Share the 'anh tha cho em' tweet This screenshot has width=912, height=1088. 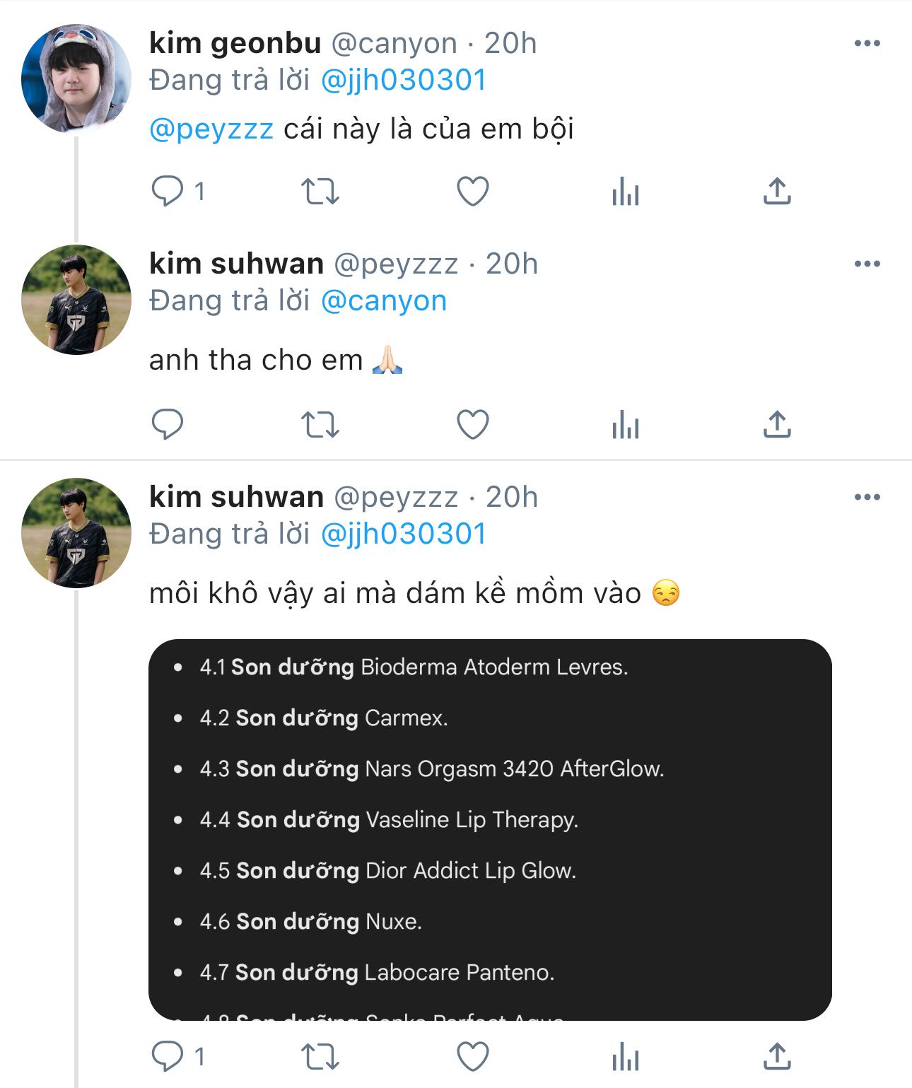pos(776,424)
